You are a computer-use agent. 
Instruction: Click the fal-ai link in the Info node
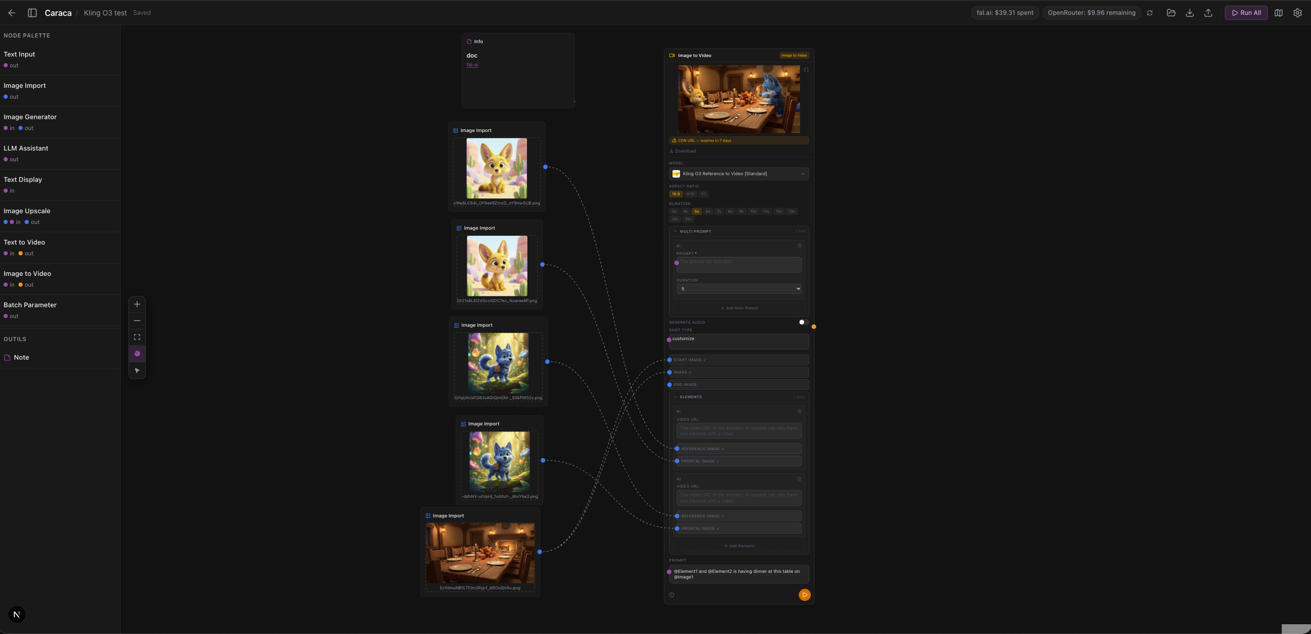pyautogui.click(x=471, y=65)
